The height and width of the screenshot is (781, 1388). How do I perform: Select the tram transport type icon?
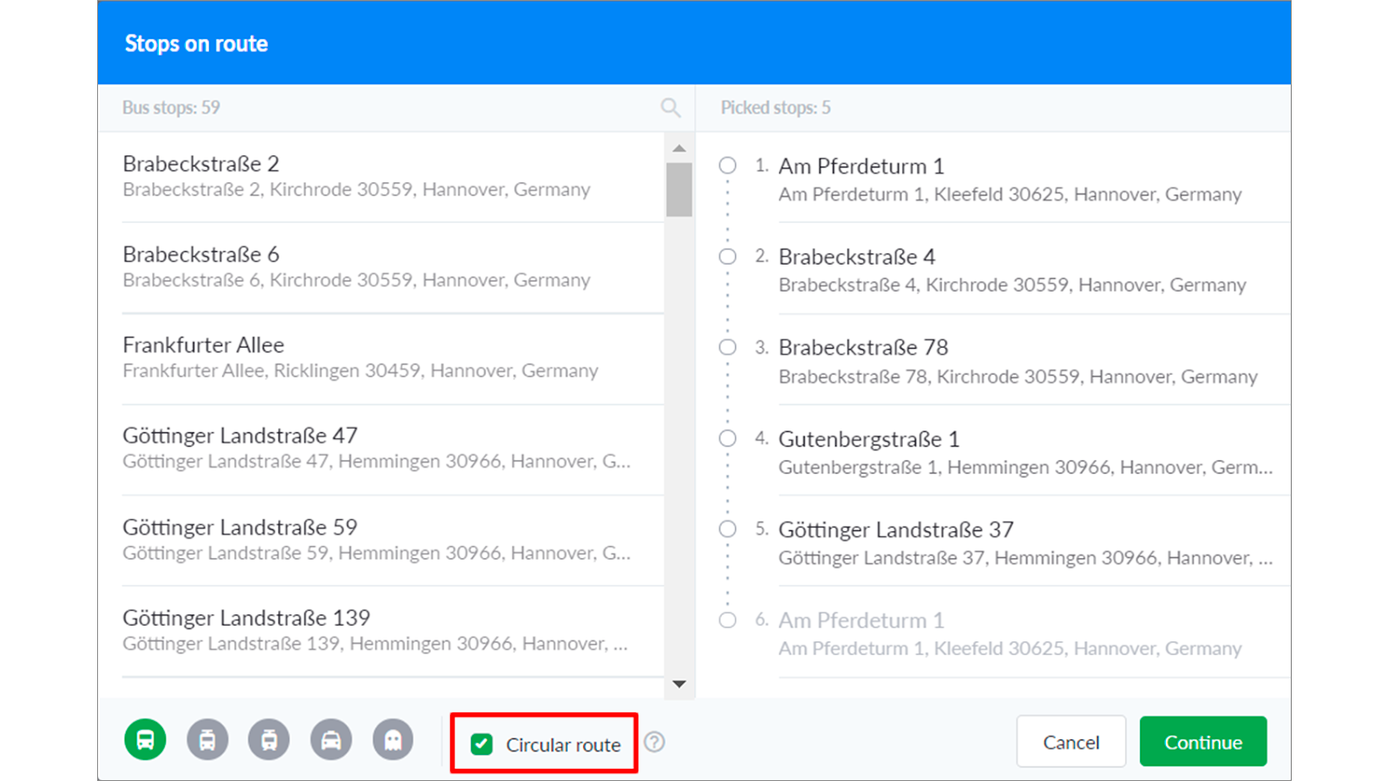click(269, 740)
